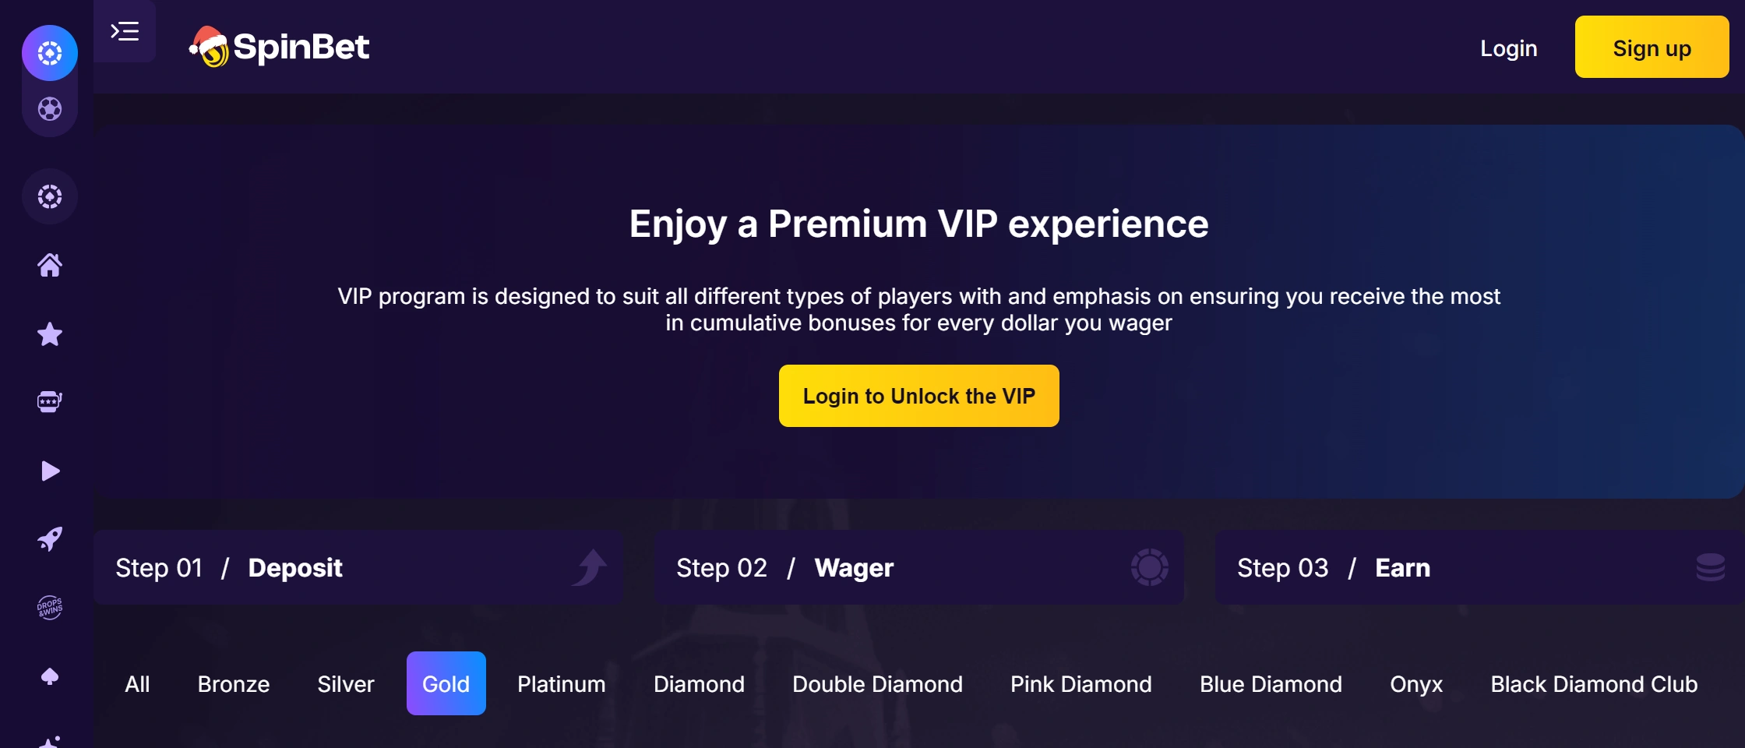Open the rocket games icon

[50, 539]
